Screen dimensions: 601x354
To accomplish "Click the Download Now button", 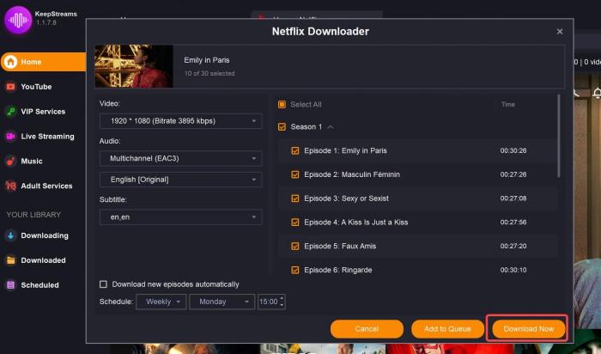I will tap(528, 329).
